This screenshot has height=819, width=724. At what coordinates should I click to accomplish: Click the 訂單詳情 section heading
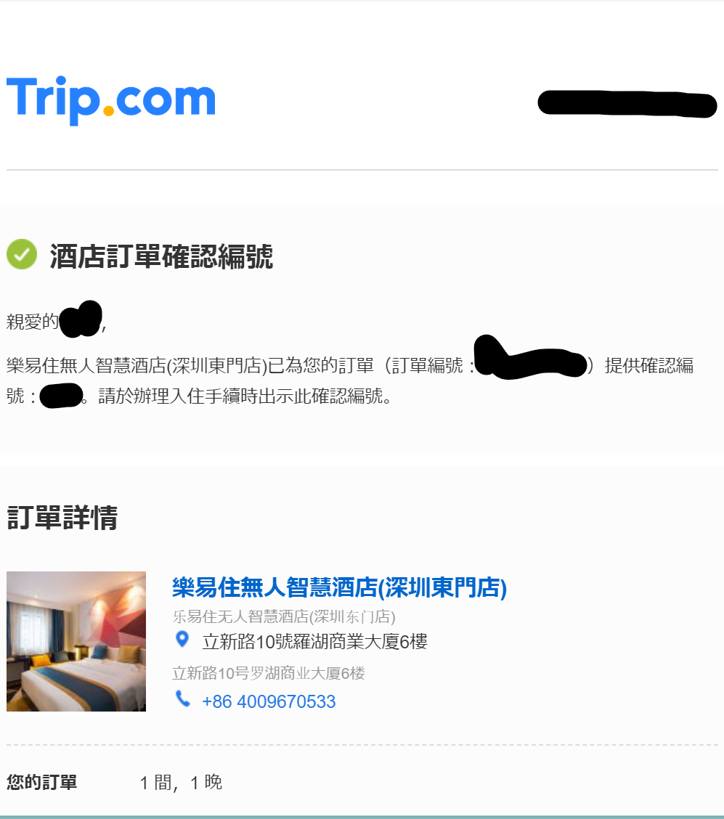point(62,518)
